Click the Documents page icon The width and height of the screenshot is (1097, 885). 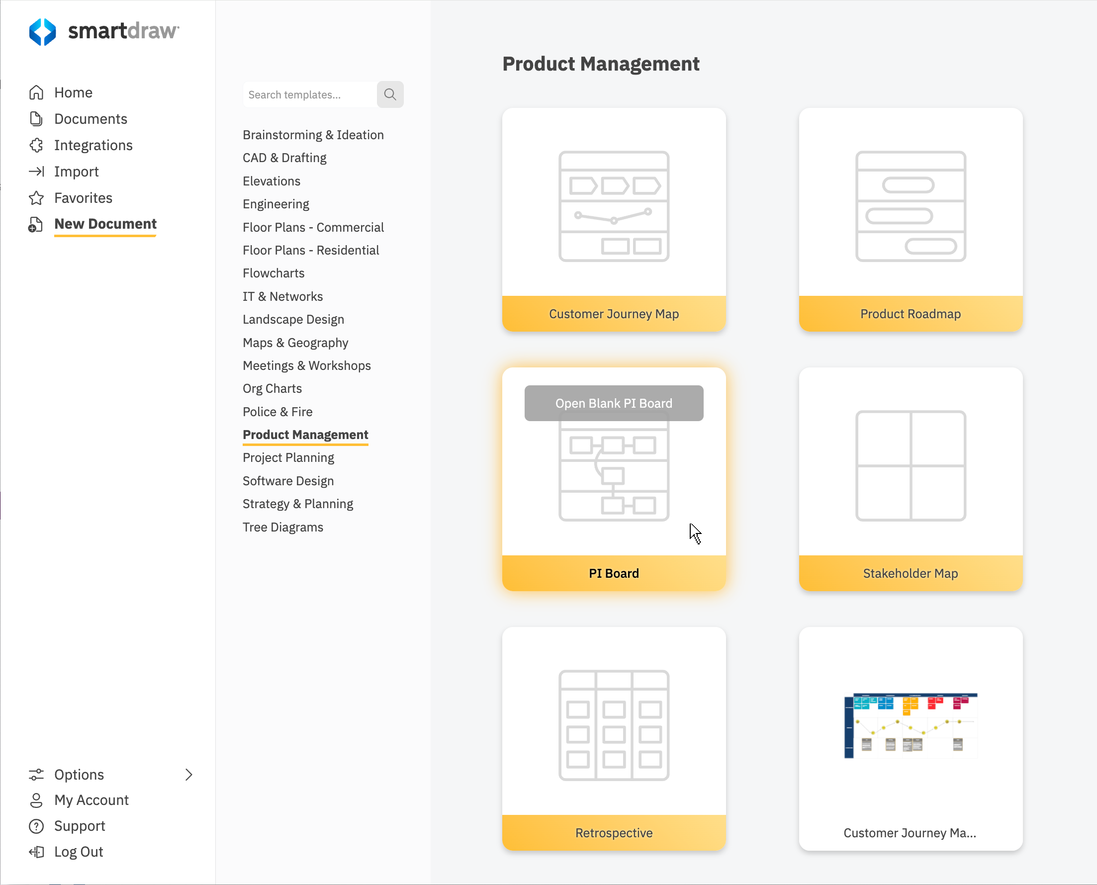click(36, 119)
